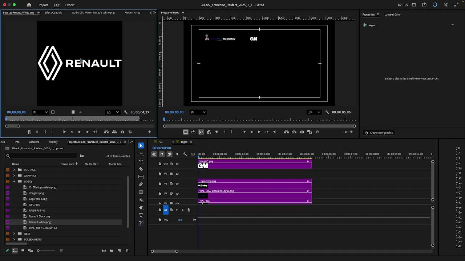Click Overwrite button in Source monitor
The height and width of the screenshot is (261, 465).
tap(114, 132)
